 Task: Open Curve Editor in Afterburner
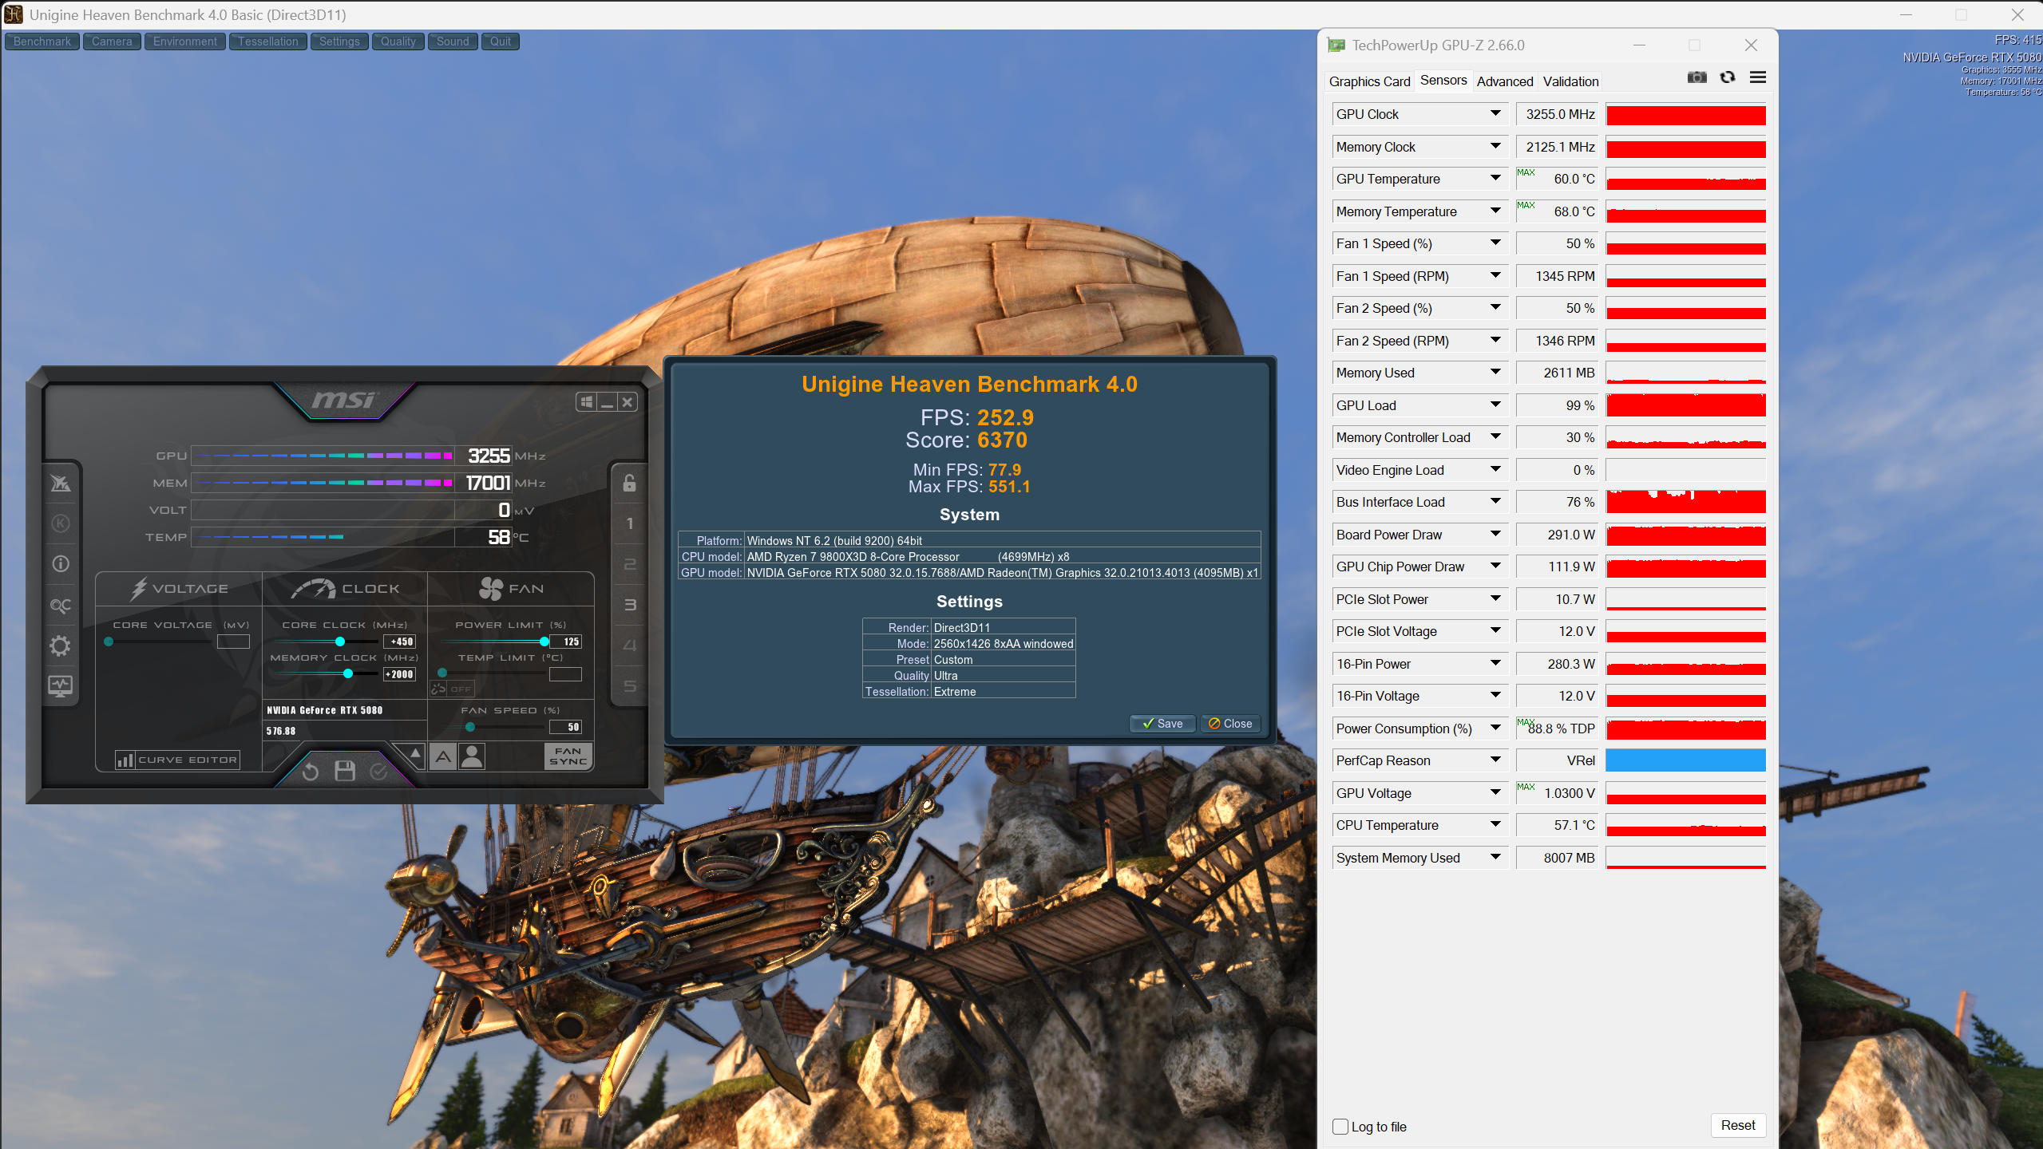coord(178,760)
